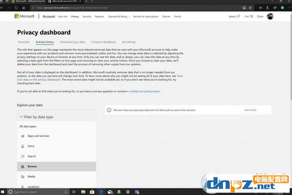Open the Devices menu item
292x195 pixels.
[167, 17]
